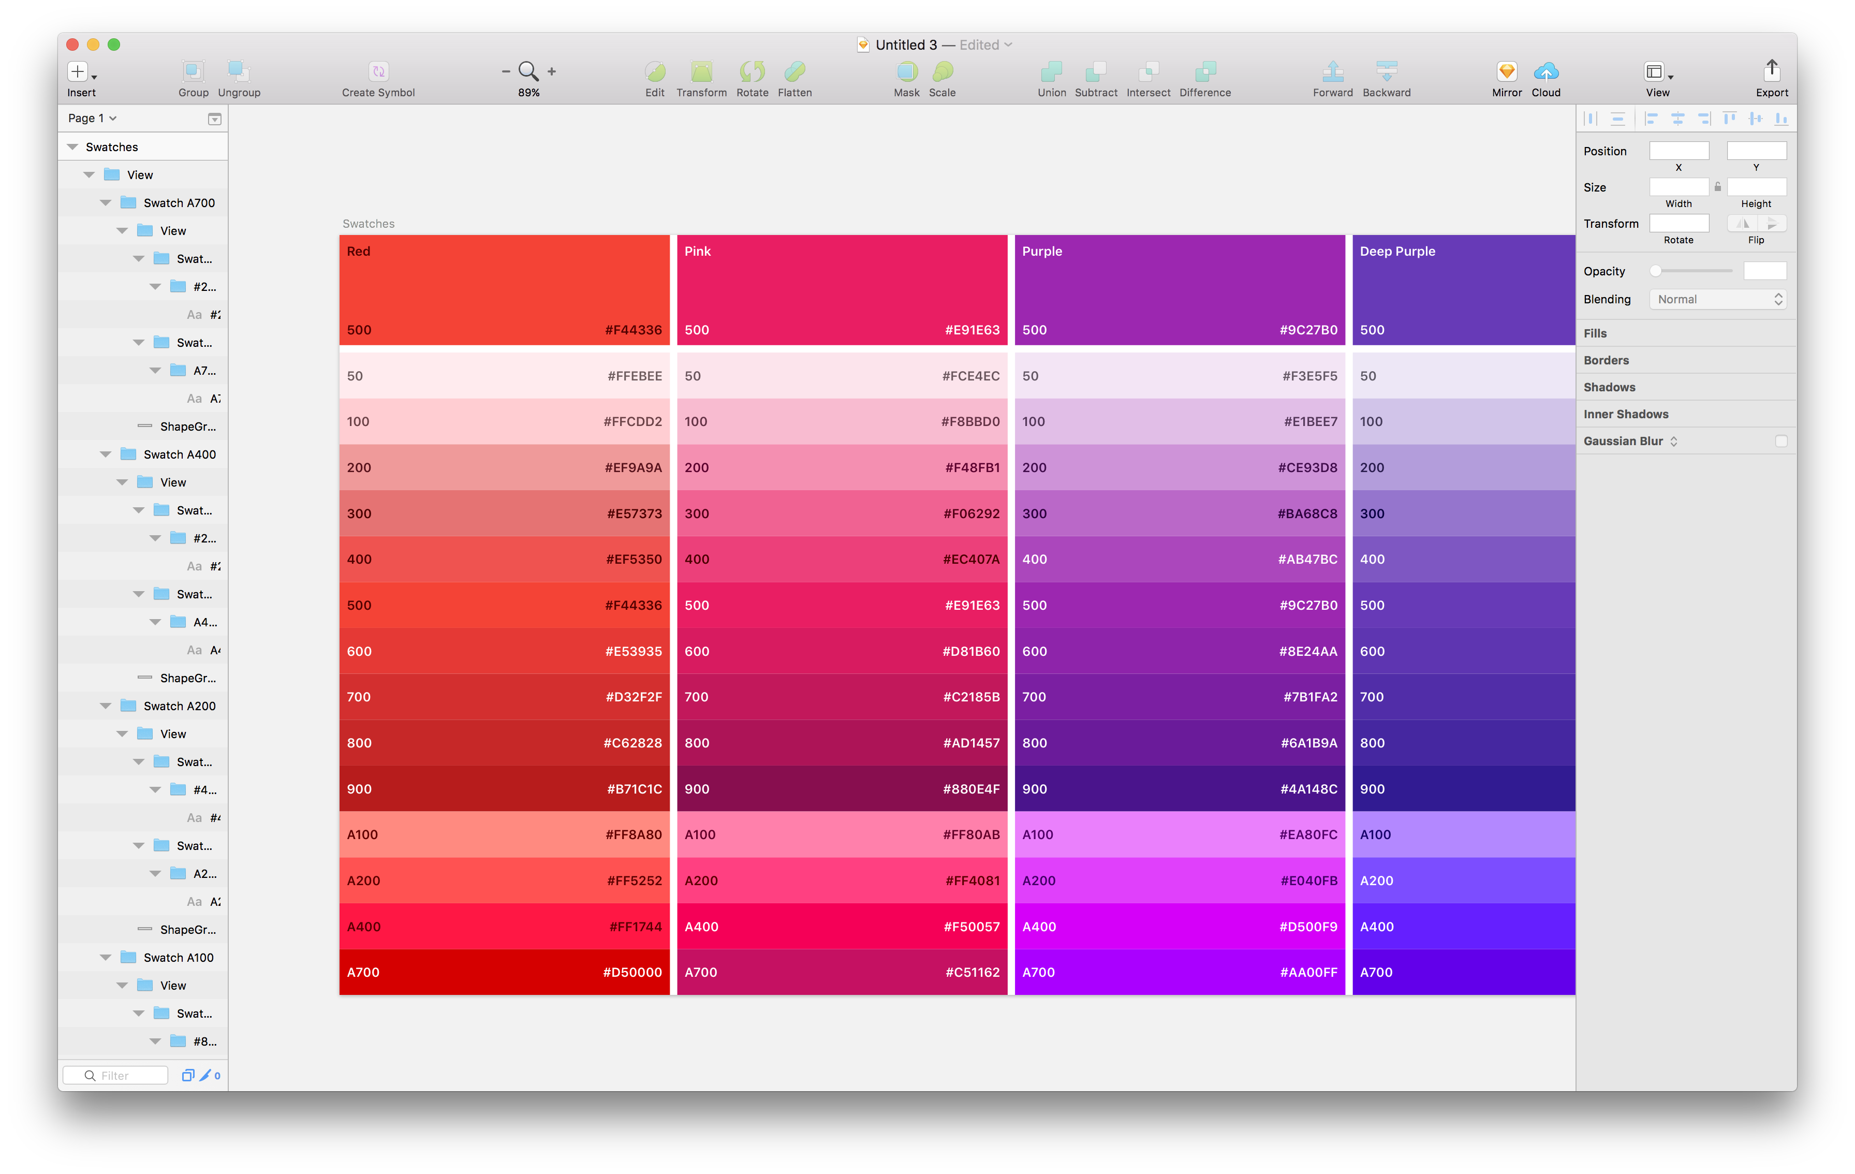Zoom in with the plus magnifier button
This screenshot has height=1174, width=1855.
(x=552, y=71)
